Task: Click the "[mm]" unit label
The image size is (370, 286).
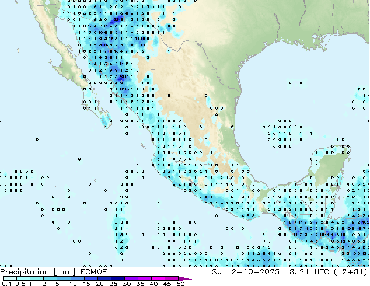Action: tap(64, 272)
